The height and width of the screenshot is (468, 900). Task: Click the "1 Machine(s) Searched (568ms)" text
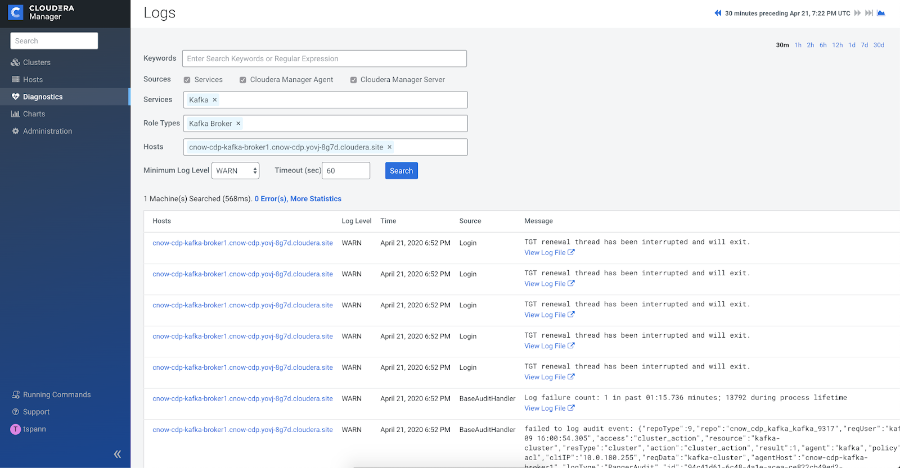pos(198,199)
